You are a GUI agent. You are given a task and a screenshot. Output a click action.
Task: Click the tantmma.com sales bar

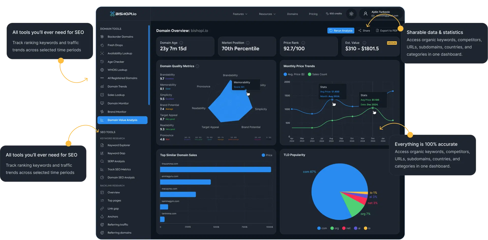pyautogui.click(x=162, y=219)
